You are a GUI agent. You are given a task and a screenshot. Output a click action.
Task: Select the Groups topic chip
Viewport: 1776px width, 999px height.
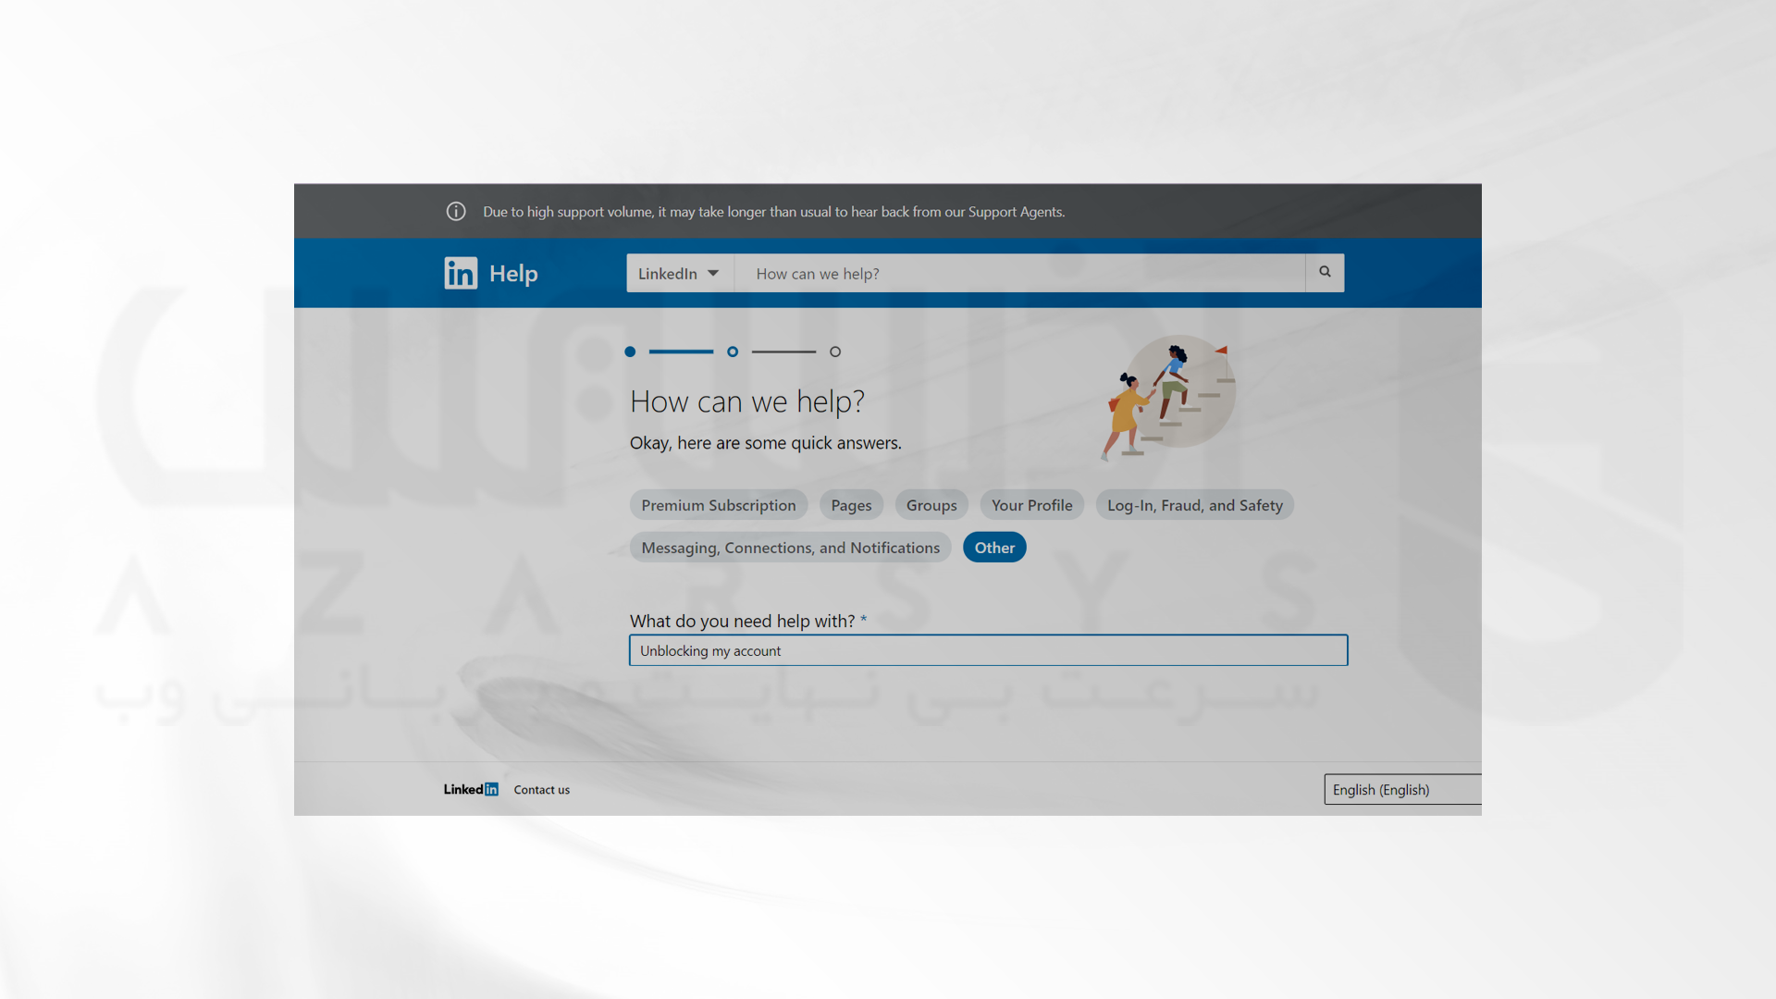point(931,505)
